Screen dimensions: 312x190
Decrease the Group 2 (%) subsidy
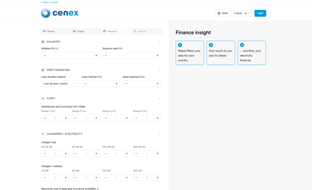click(x=75, y=118)
